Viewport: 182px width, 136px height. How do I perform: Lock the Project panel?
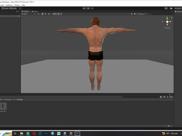[170, 94]
